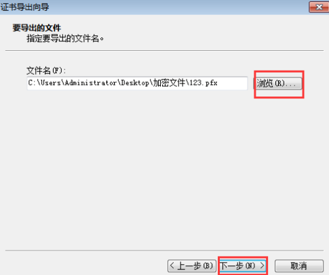329x275 pixels.
Task: Click Administrator within the file path
Action: click(x=91, y=83)
